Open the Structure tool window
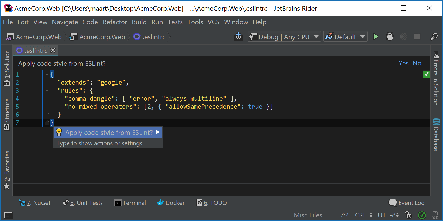443x221 pixels. point(7,114)
